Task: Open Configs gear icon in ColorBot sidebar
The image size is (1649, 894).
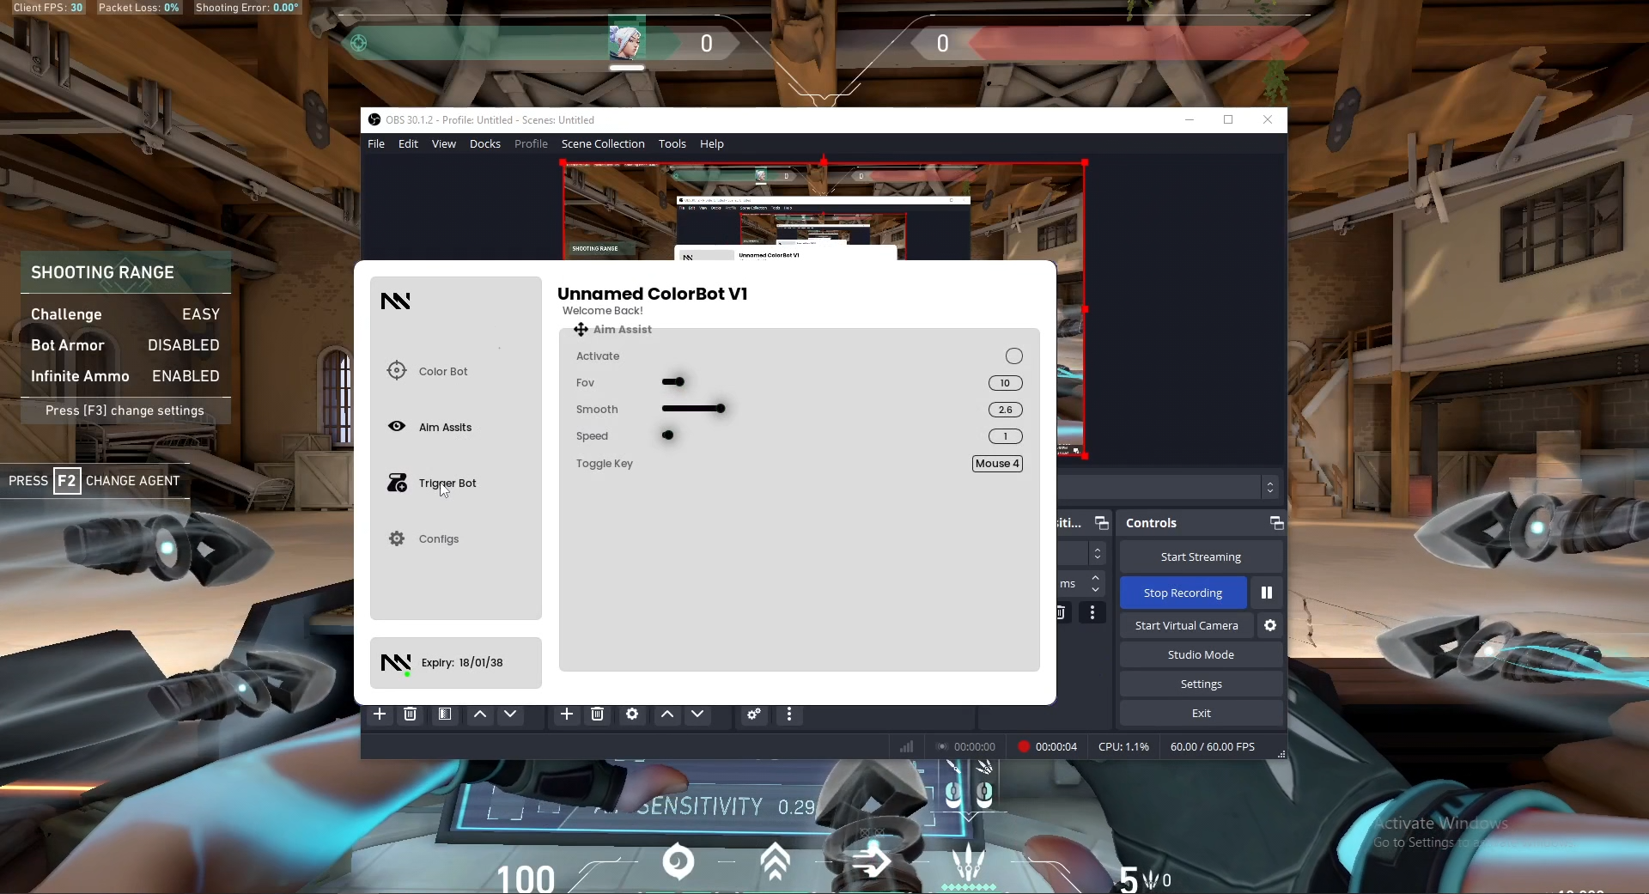Action: [397, 538]
